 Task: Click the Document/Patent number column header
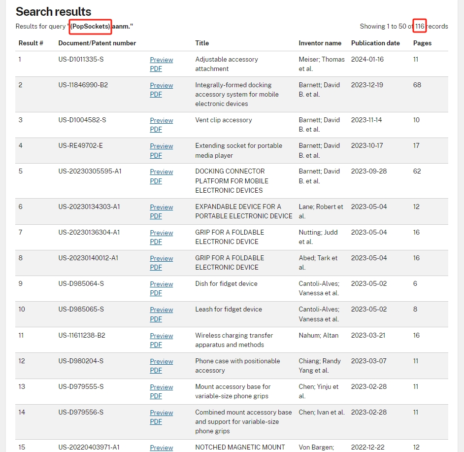[x=97, y=43]
